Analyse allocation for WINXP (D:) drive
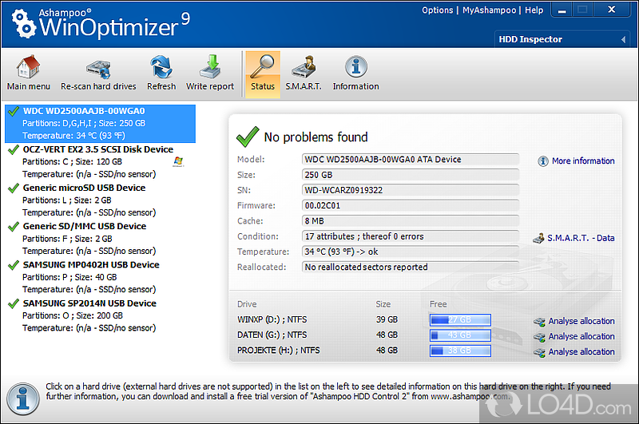This screenshot has height=424, width=639. point(581,321)
